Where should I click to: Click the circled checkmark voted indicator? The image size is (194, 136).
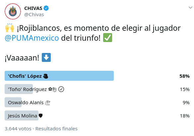click(61, 89)
